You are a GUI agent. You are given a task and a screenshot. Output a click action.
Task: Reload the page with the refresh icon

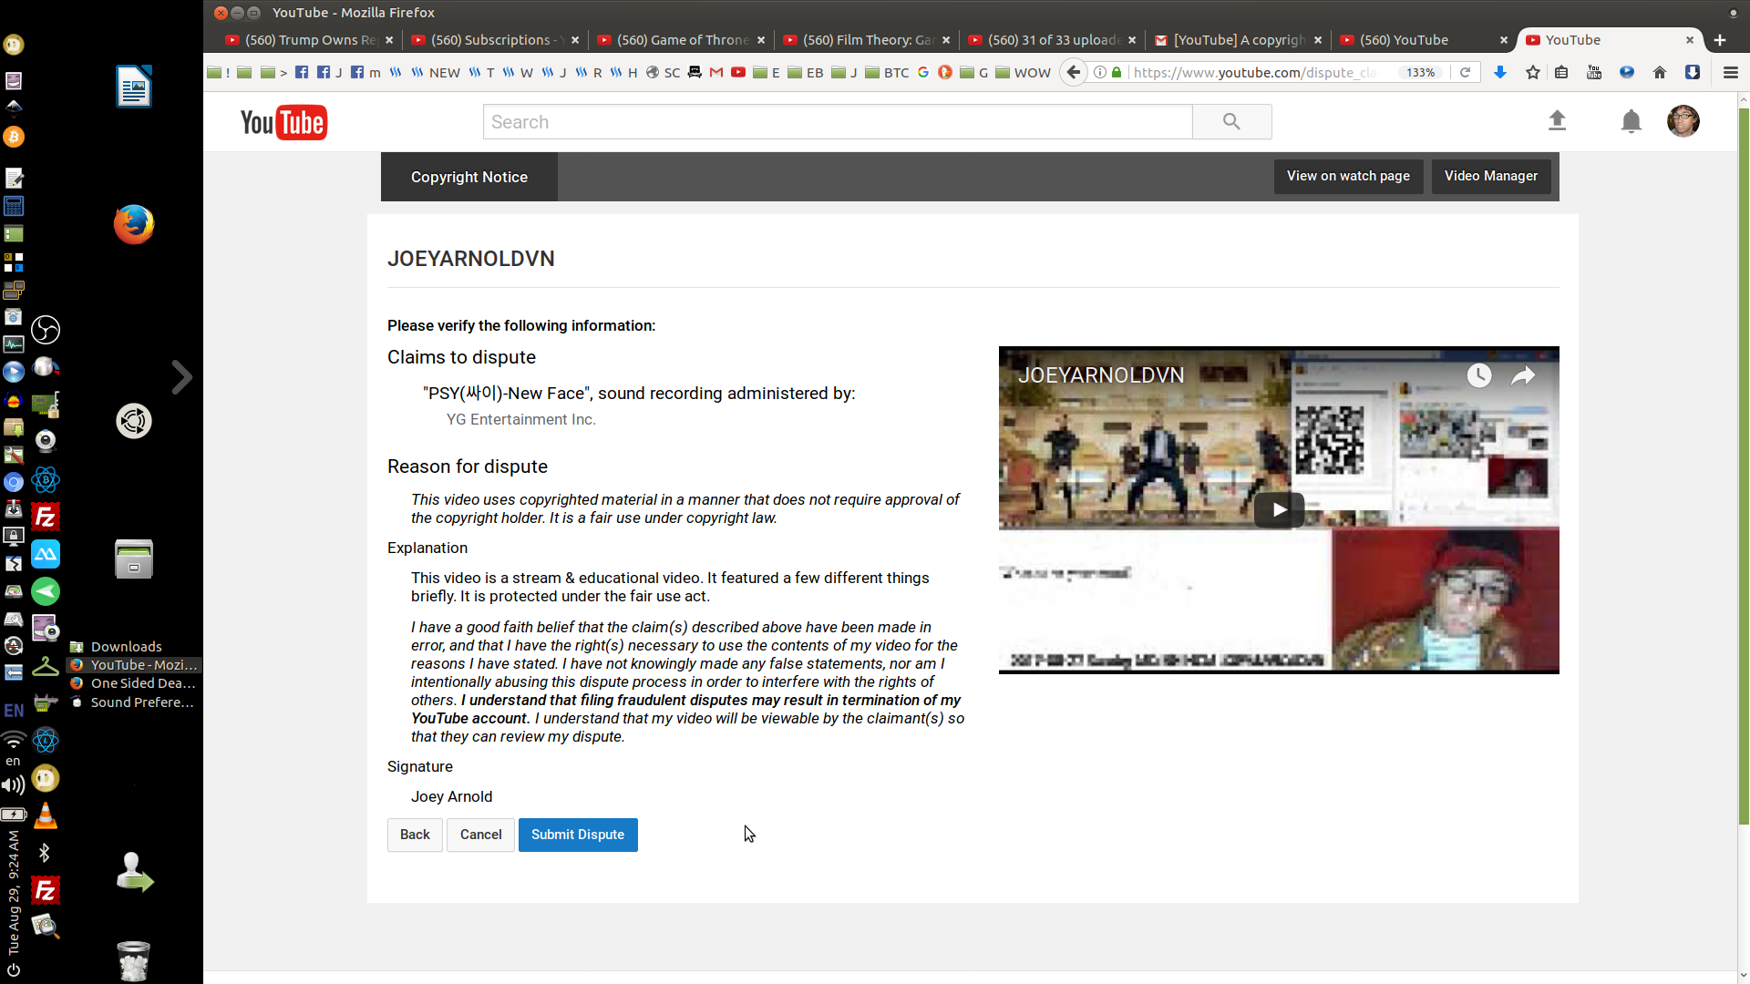(x=1465, y=72)
